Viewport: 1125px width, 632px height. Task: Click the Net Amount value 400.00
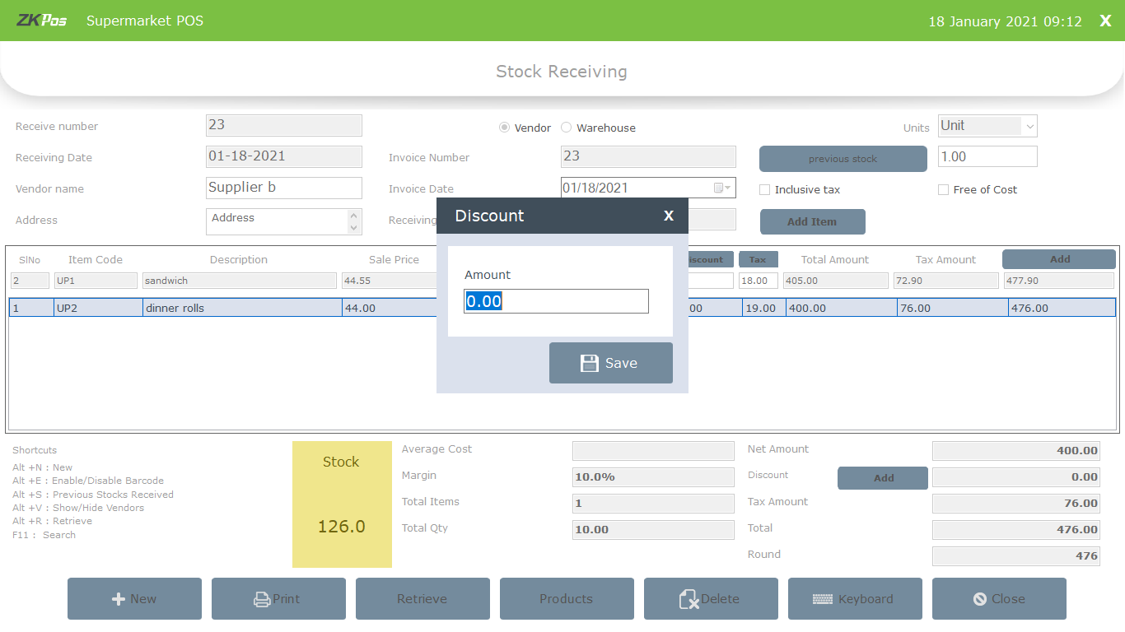(x=1016, y=451)
